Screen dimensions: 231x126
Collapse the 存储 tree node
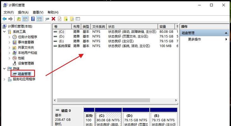(x=4, y=69)
